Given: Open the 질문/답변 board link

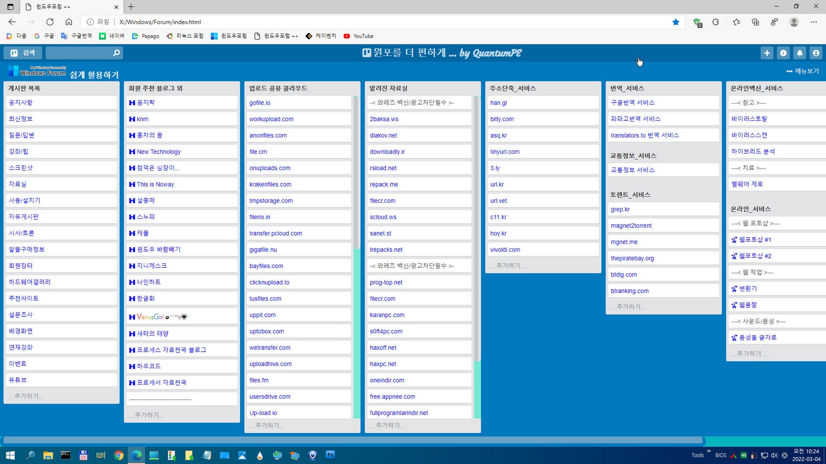Looking at the screenshot, I should (x=61, y=135).
